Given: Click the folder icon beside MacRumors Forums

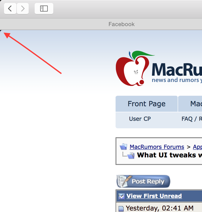Looking at the screenshot, I should [x=123, y=147].
